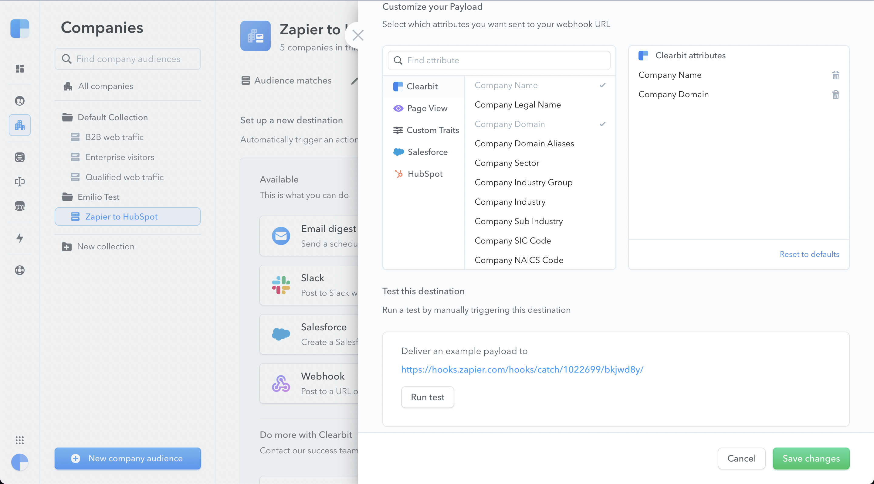Viewport: 874px width, 484px height.
Task: Open the lifebuoy support icon in the sidebar
Action: pyautogui.click(x=20, y=270)
